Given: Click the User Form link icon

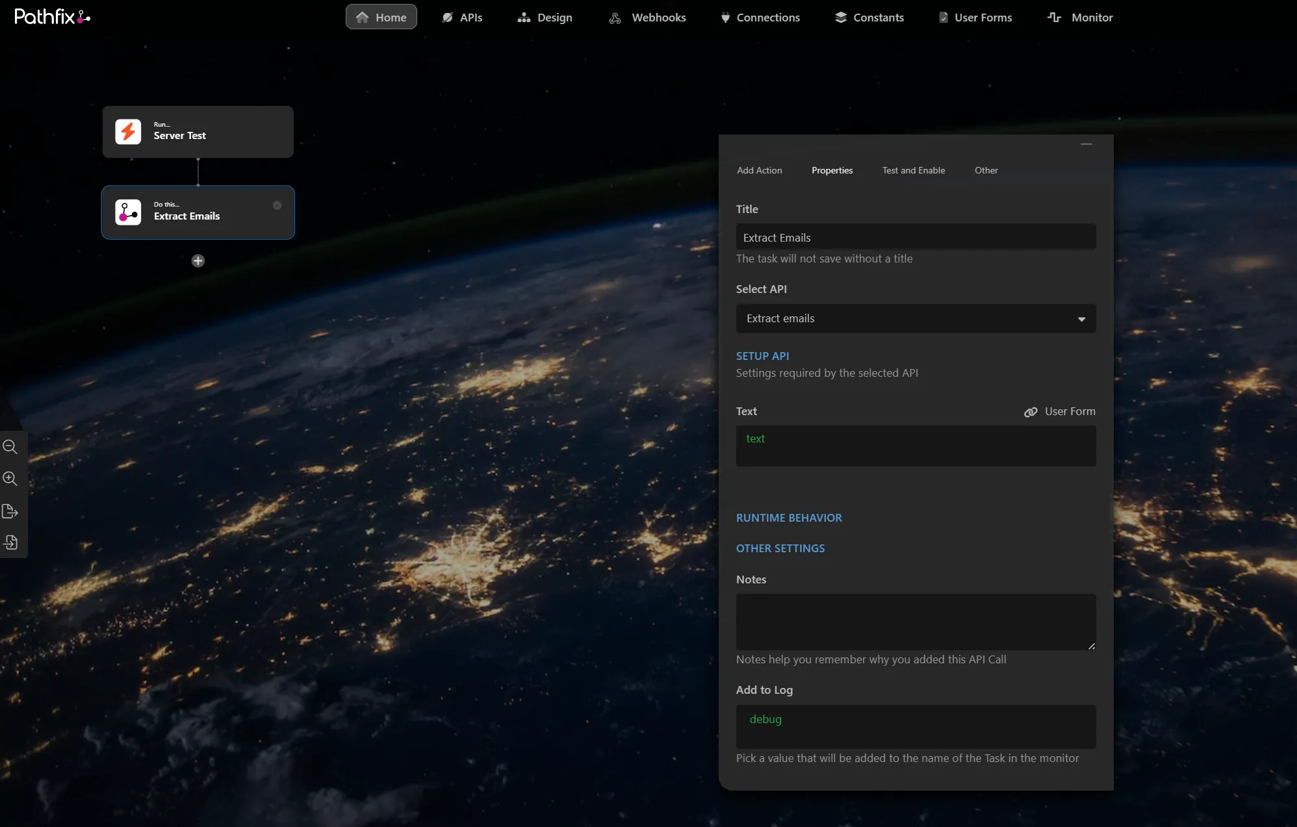Looking at the screenshot, I should tap(1031, 412).
